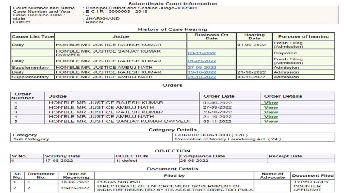Open the 01-09-2022 business date link

click(x=202, y=61)
